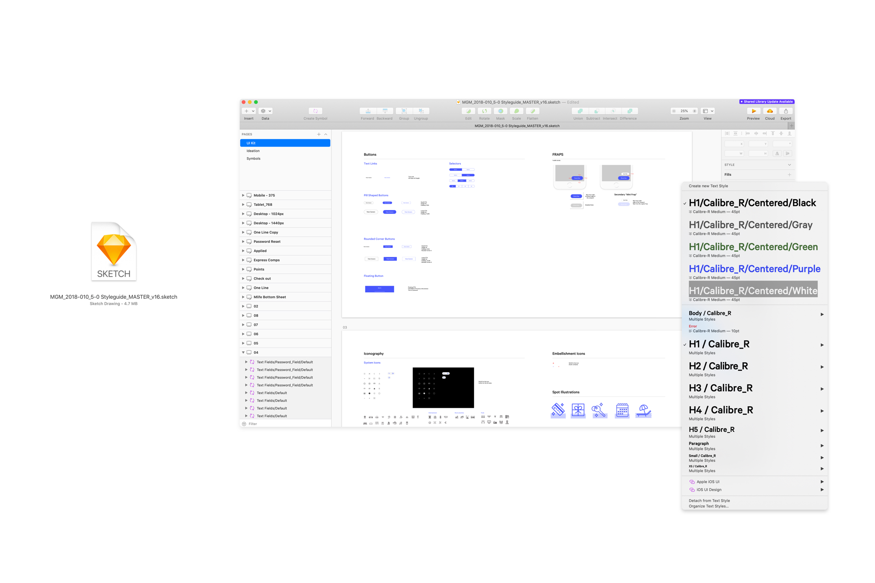The image size is (875, 583).
Task: Expand the Mobile - 375 artboard
Action: (243, 195)
